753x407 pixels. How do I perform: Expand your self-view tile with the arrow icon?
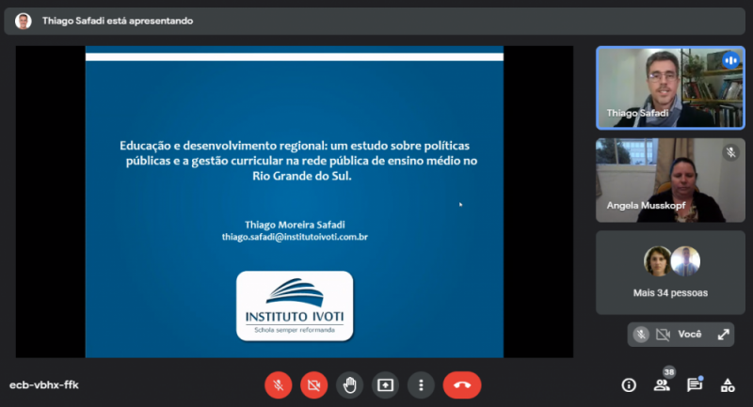[x=723, y=334]
